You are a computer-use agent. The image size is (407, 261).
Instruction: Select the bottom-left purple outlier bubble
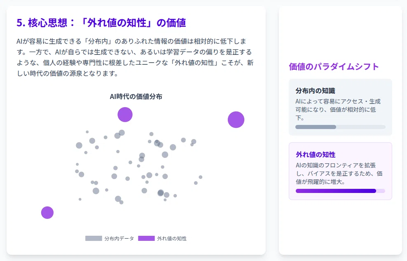point(47,213)
